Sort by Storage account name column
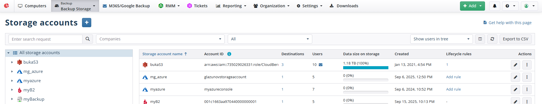The height and width of the screenshot is (104, 542). click(x=165, y=54)
